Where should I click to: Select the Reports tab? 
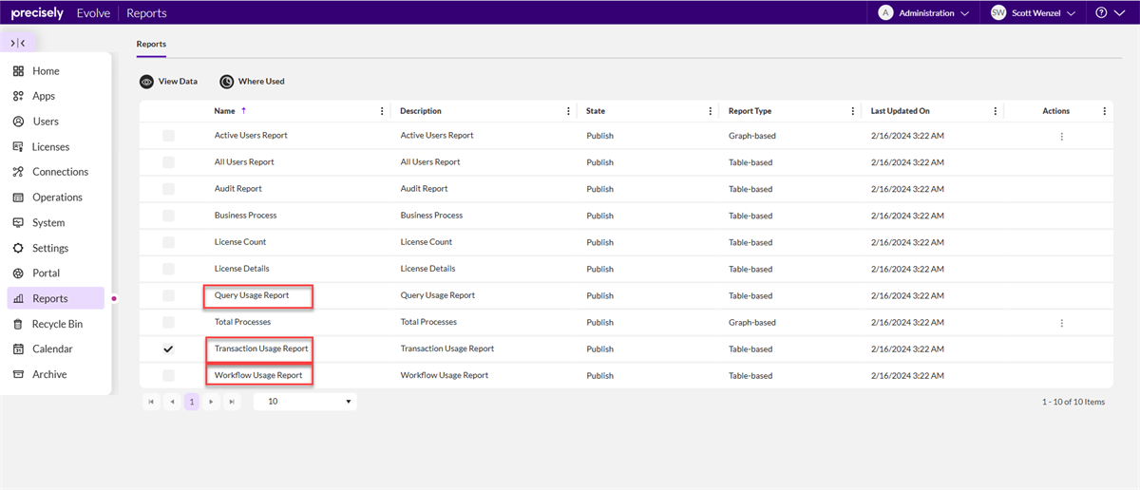pos(151,44)
